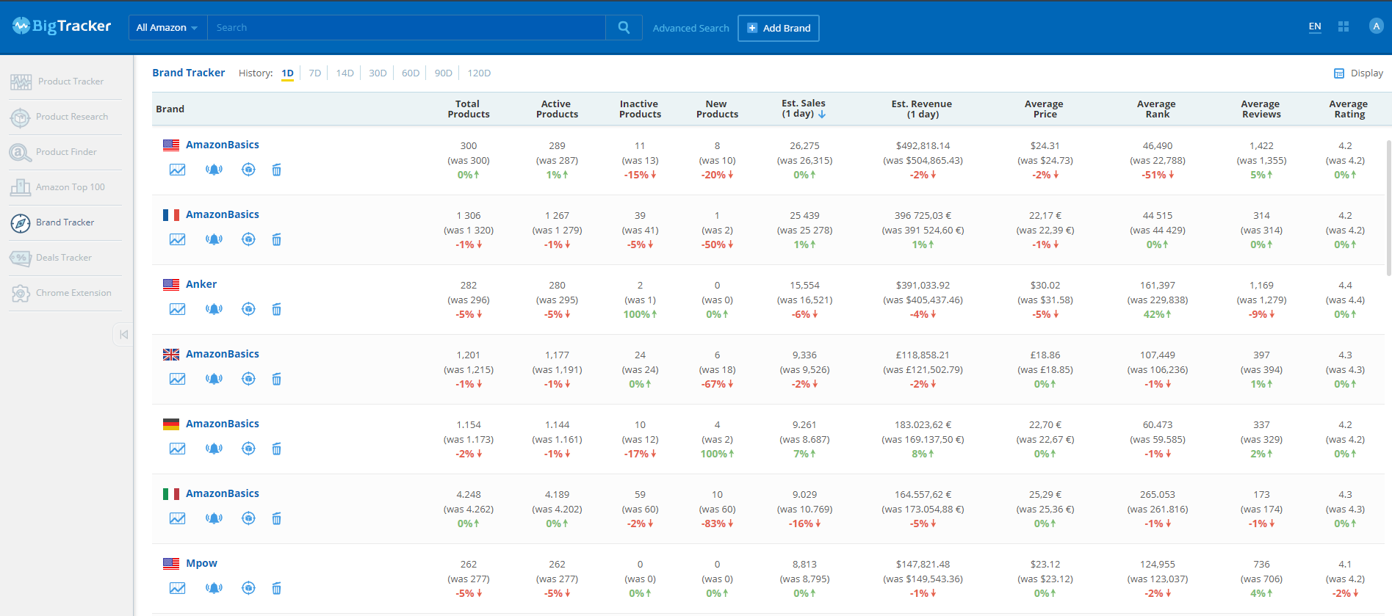Delete US AmazonBasics brand with trash icon
Image resolution: width=1392 pixels, height=616 pixels.
coord(276,170)
